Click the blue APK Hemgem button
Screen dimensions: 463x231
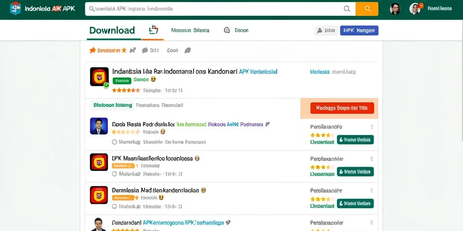359,30
